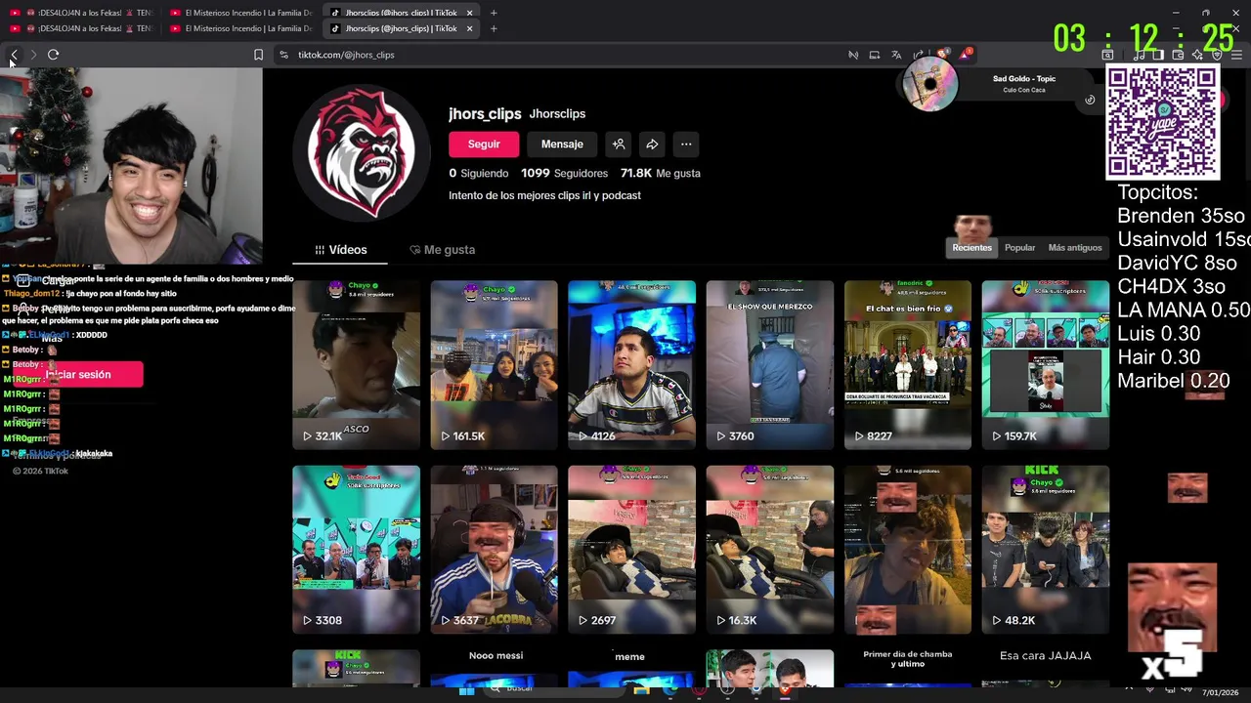The image size is (1251, 703).
Task: Open the music note media control icon
Action: tap(1139, 55)
